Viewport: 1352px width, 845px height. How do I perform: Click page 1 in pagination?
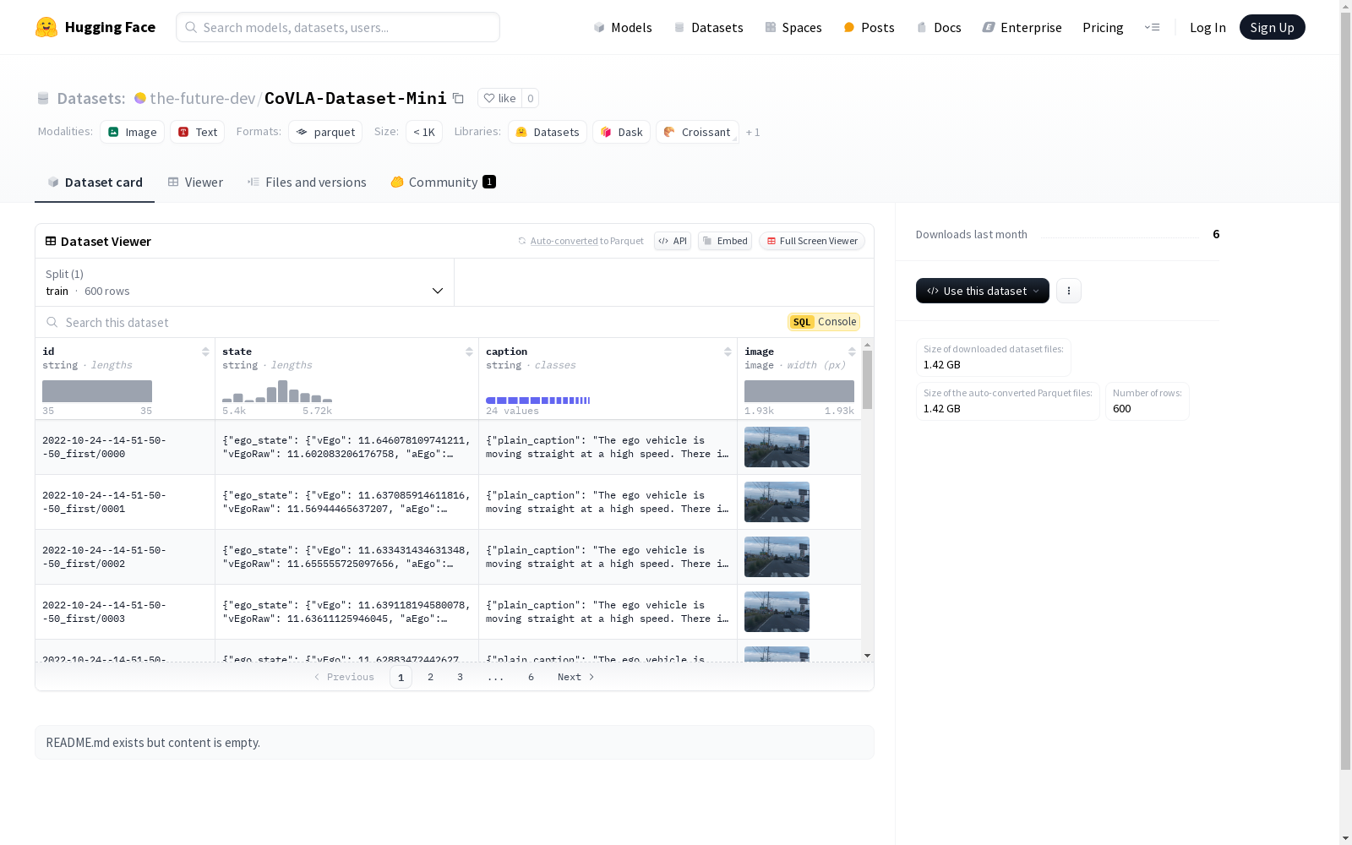[401, 677]
